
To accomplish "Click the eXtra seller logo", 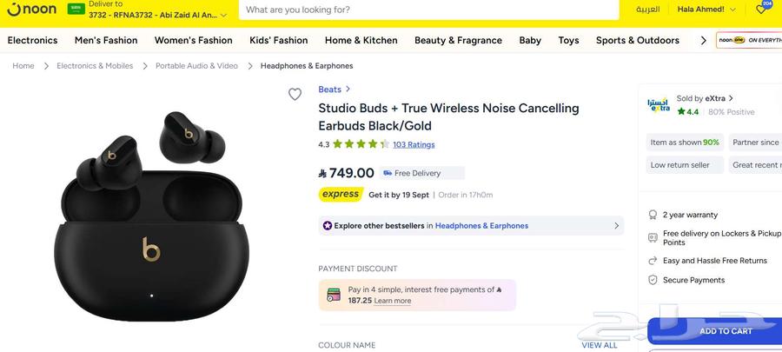I will [658, 105].
